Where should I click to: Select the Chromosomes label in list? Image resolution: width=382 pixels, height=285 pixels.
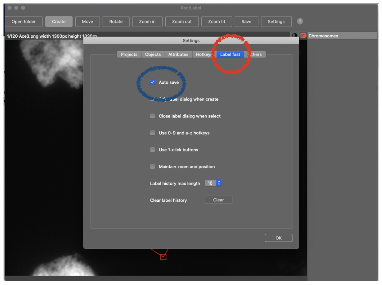tap(323, 36)
